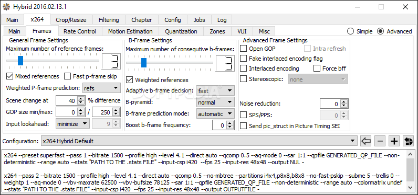The image size is (418, 195).
Task: Click the reference frames slider handle
Action: 20,60
